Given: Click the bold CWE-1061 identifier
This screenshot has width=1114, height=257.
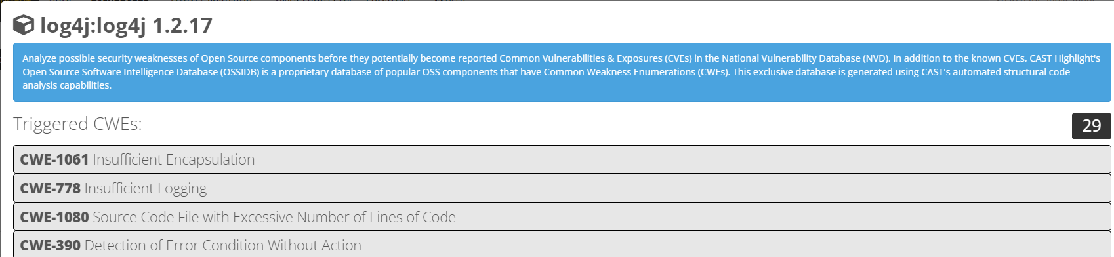Looking at the screenshot, I should coord(54,159).
